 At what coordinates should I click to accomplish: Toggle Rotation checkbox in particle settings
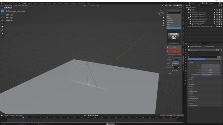point(190,84)
